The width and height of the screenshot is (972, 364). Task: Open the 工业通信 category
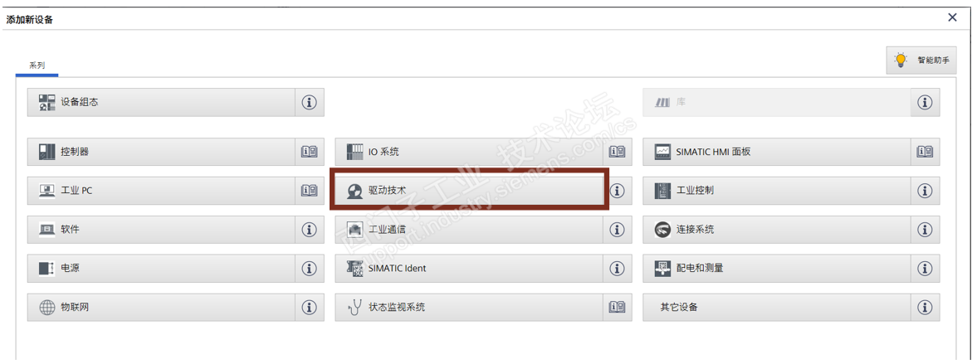click(x=469, y=230)
